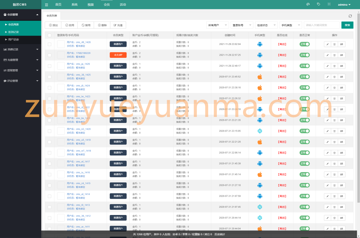Click swap arrows icon for user 17682180220

[341, 55]
